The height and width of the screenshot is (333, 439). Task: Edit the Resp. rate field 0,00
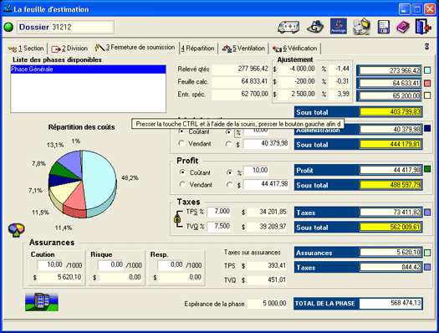tap(171, 265)
